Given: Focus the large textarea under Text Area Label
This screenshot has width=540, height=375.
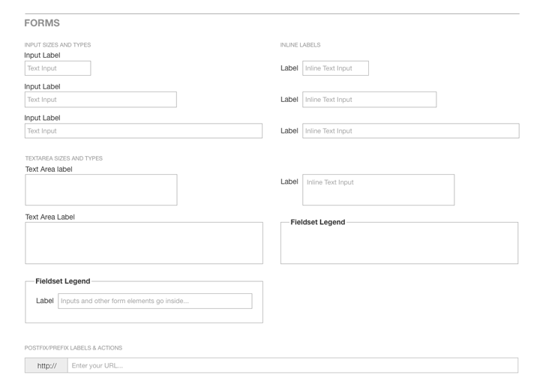Looking at the screenshot, I should (144, 243).
